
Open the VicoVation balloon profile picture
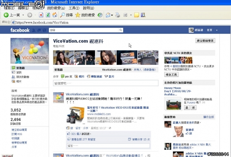coord(30,51)
